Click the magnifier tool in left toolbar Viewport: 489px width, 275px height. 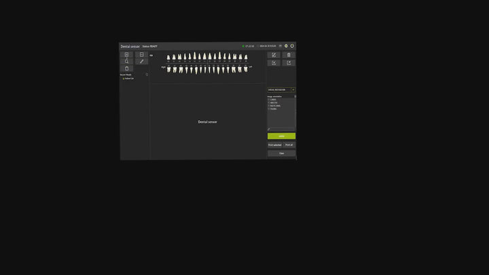126,62
